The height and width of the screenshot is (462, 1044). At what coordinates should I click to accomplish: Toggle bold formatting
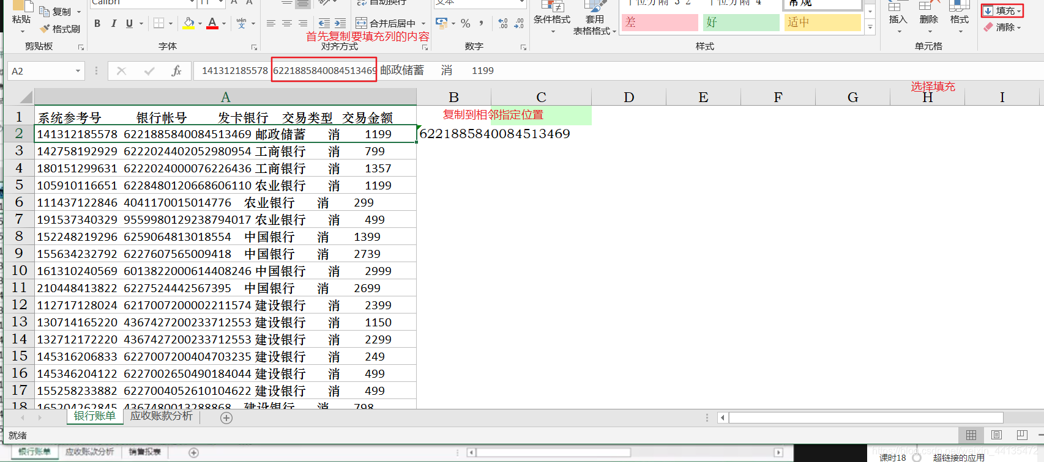tap(97, 23)
